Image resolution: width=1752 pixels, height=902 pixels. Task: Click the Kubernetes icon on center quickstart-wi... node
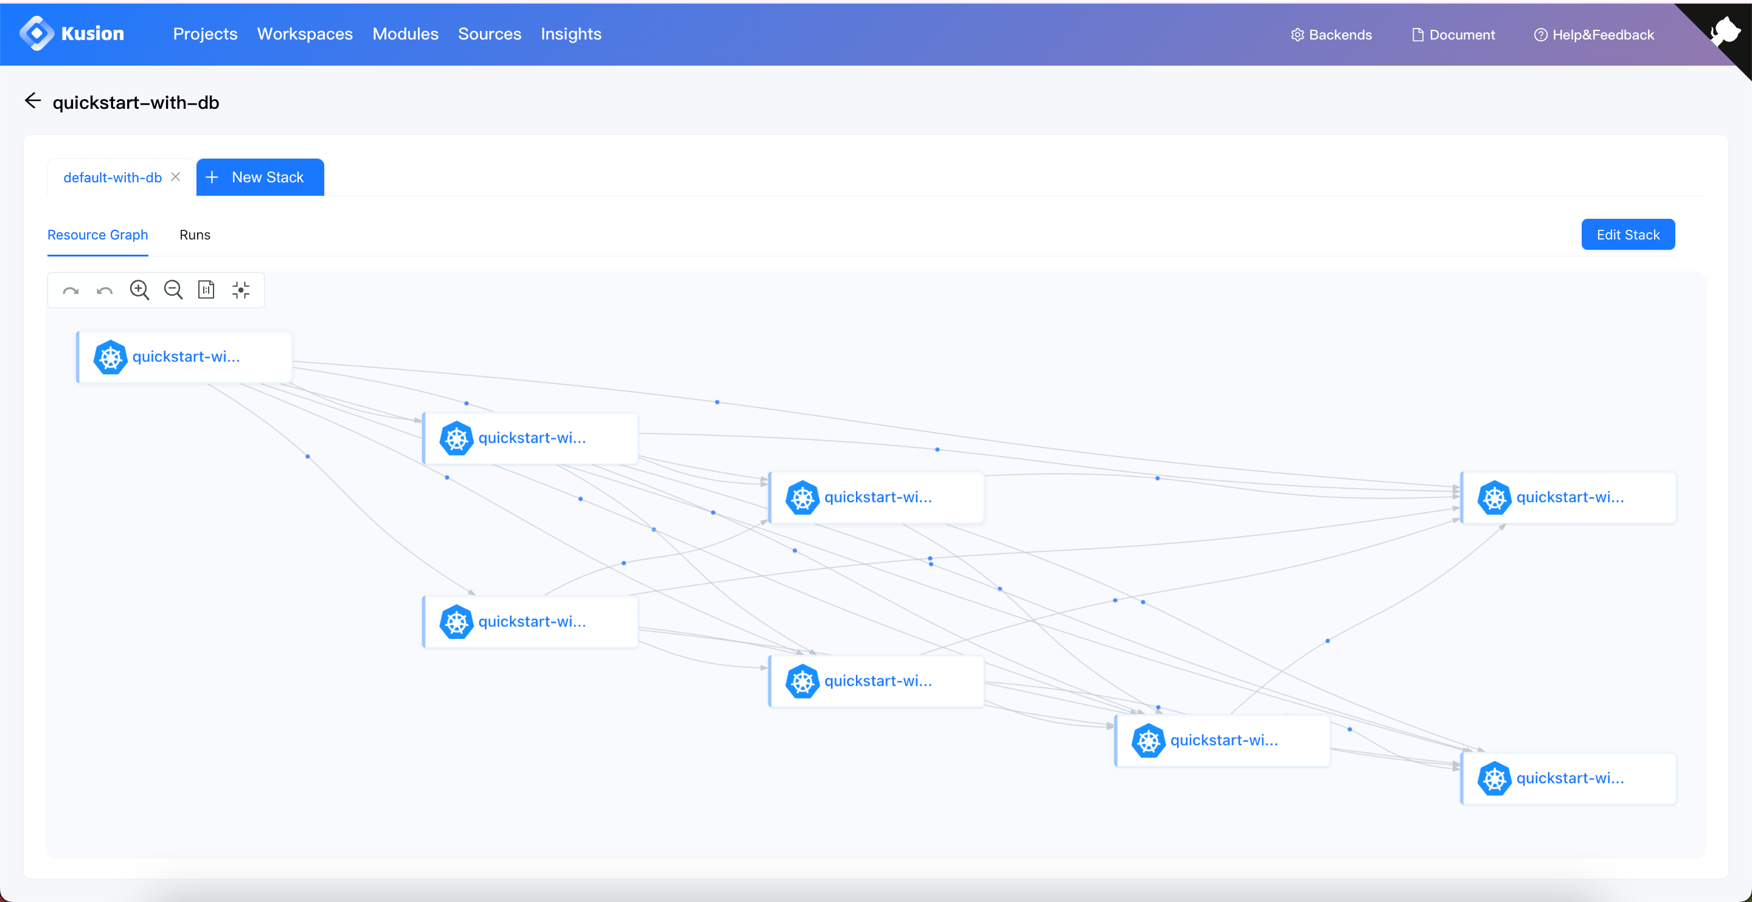(802, 497)
